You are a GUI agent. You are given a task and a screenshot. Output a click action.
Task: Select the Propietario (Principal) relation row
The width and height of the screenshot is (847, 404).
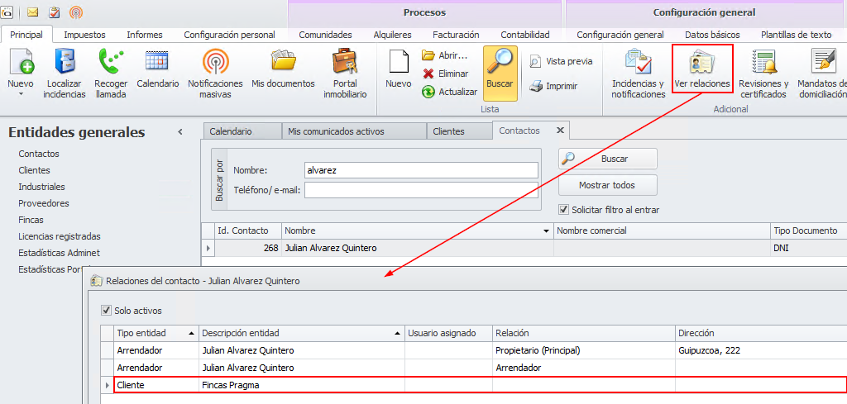[x=474, y=350]
